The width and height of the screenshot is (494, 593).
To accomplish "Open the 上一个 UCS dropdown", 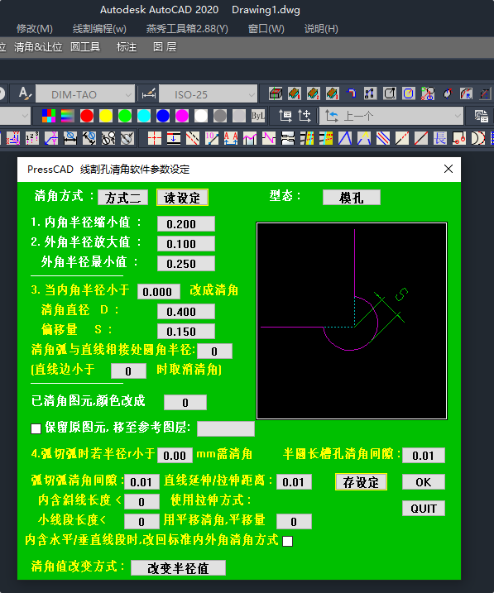I will pos(391,116).
